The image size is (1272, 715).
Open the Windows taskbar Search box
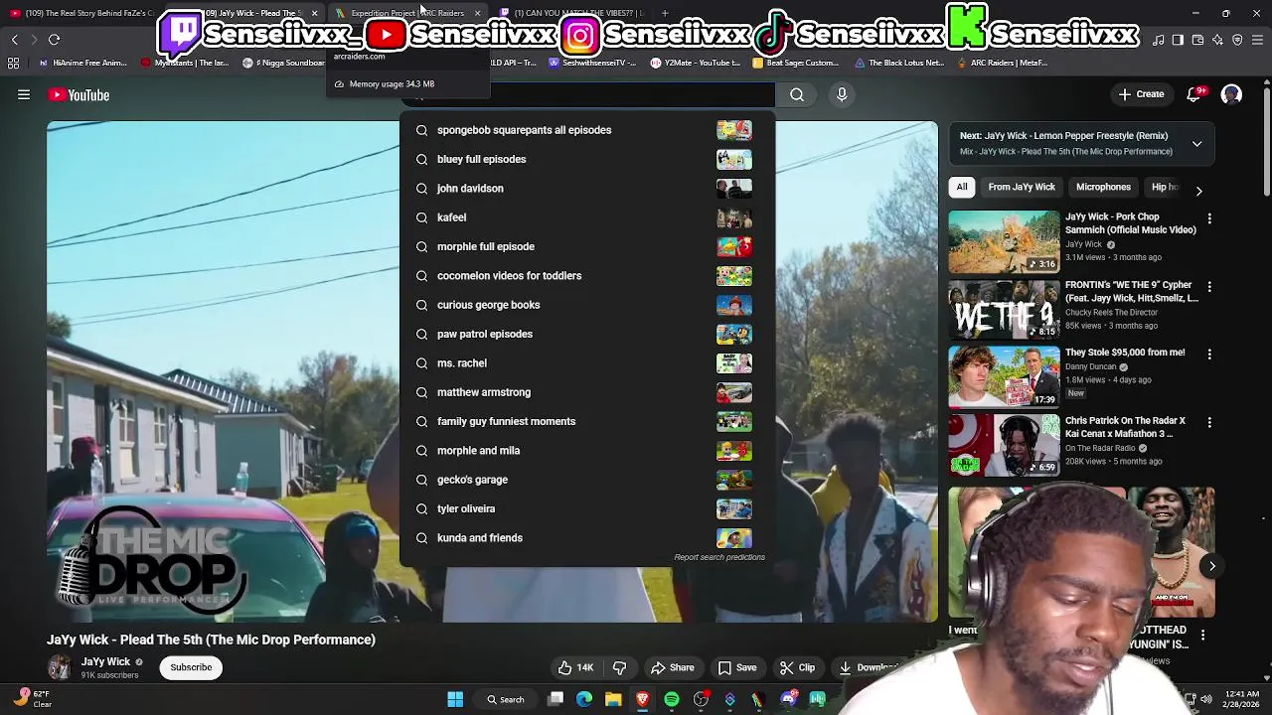pyautogui.click(x=505, y=700)
